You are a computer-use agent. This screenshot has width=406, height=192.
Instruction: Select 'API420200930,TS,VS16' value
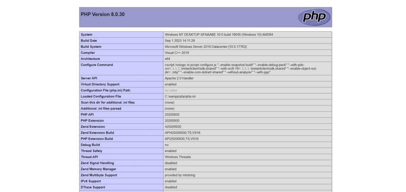click(182, 133)
